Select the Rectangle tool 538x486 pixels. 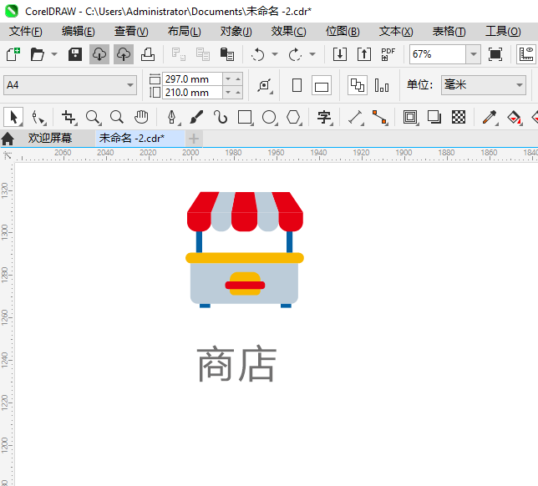[x=245, y=117]
